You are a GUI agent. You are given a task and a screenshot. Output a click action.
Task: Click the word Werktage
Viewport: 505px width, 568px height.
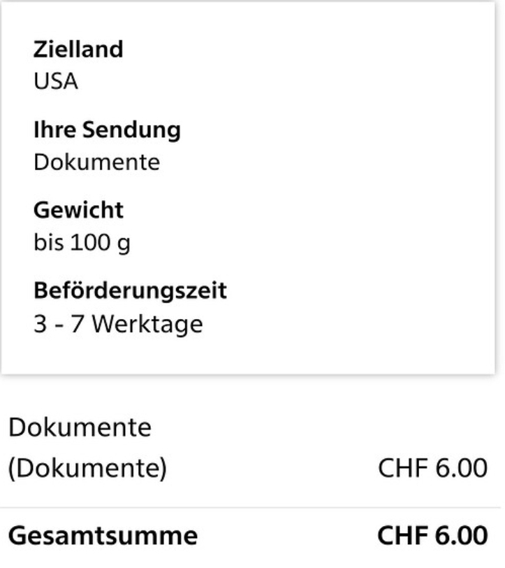coord(147,324)
